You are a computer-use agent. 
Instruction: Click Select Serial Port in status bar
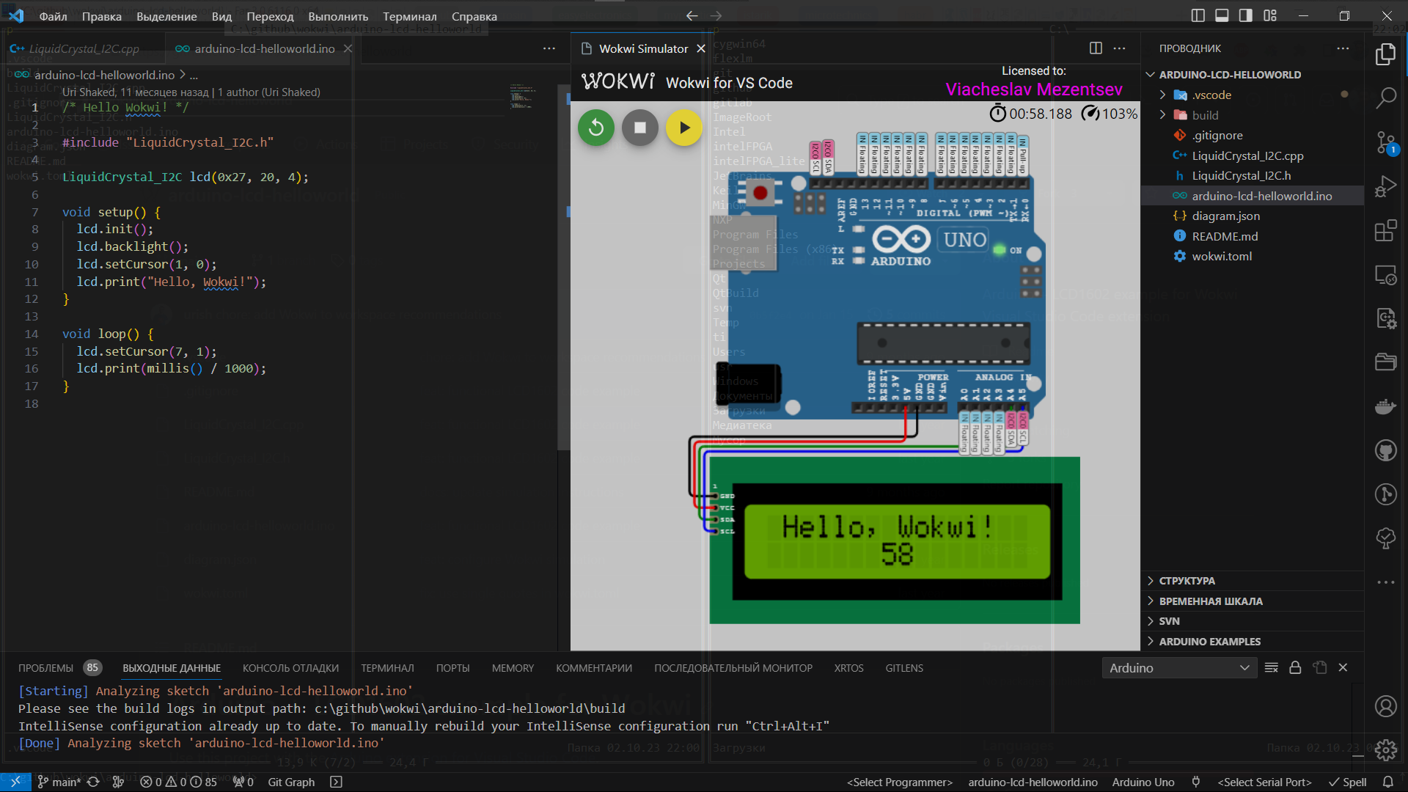coord(1264,782)
